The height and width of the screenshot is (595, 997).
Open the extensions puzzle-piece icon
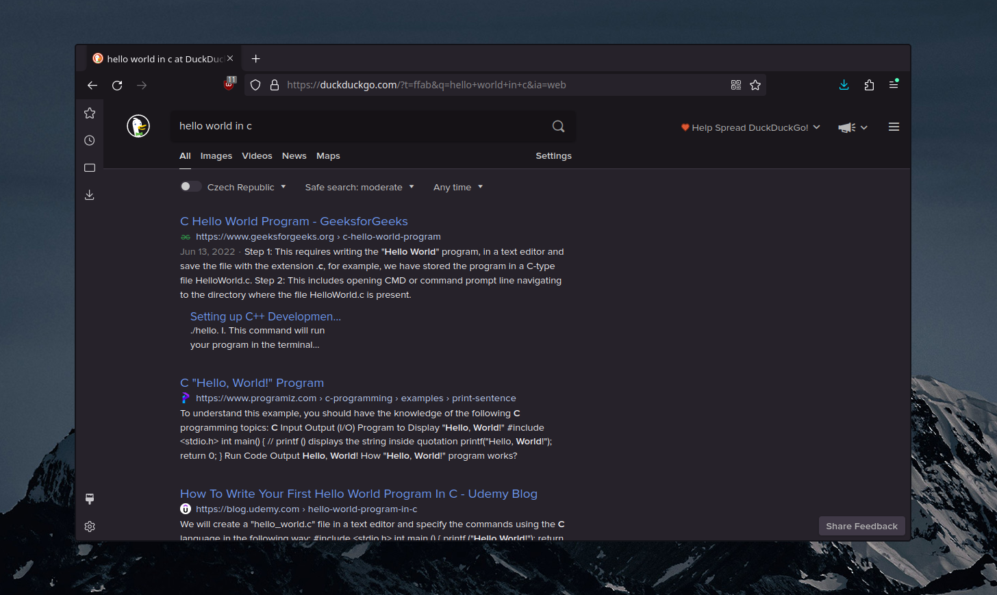point(869,85)
